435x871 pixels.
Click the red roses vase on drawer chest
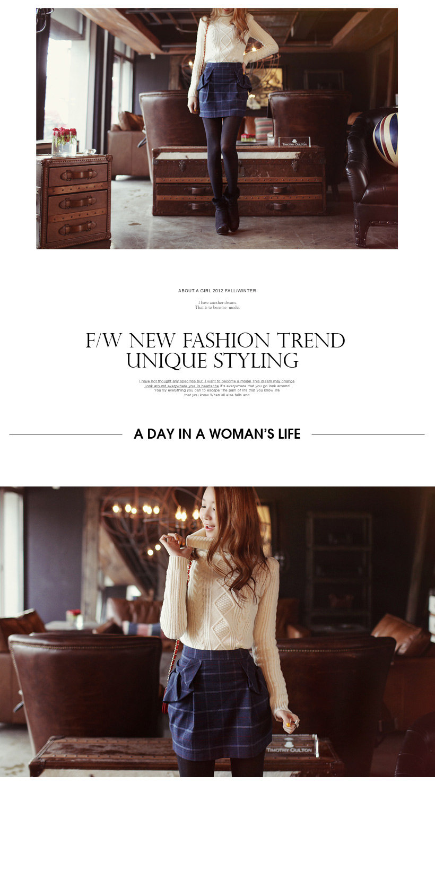pyautogui.click(x=64, y=142)
